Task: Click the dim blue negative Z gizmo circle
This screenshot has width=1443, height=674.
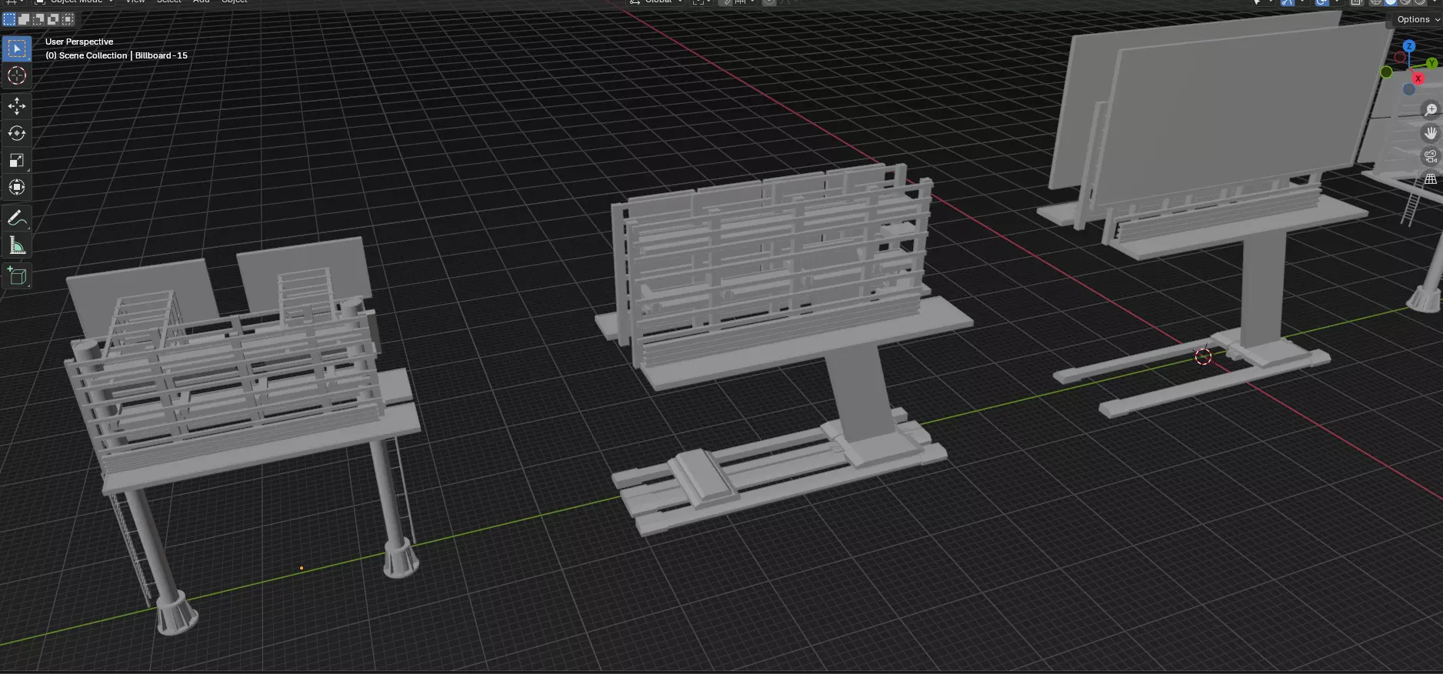Action: [x=1408, y=89]
